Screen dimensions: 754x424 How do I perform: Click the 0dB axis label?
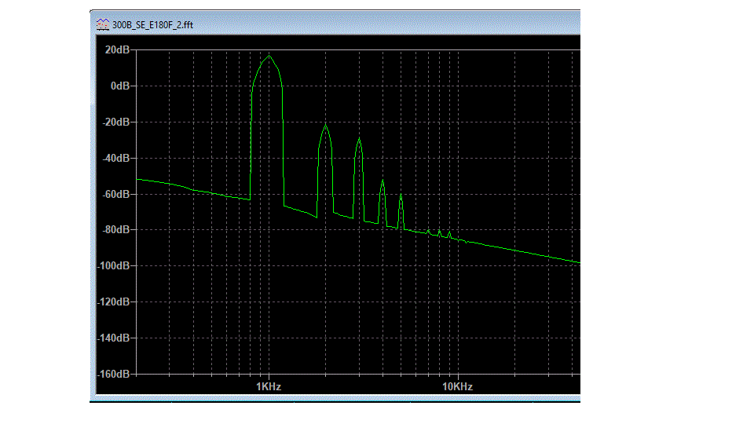[x=120, y=86]
